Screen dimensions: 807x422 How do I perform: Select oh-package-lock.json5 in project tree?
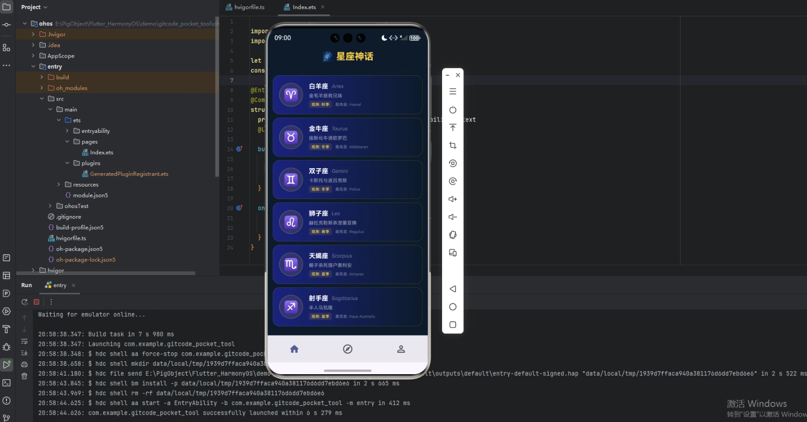(x=86, y=260)
